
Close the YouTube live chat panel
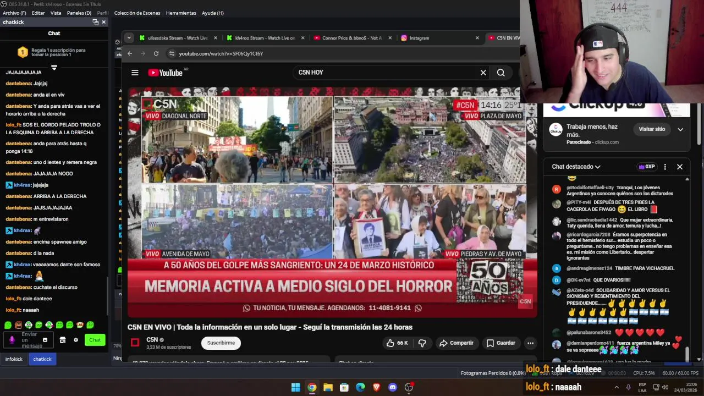click(680, 167)
